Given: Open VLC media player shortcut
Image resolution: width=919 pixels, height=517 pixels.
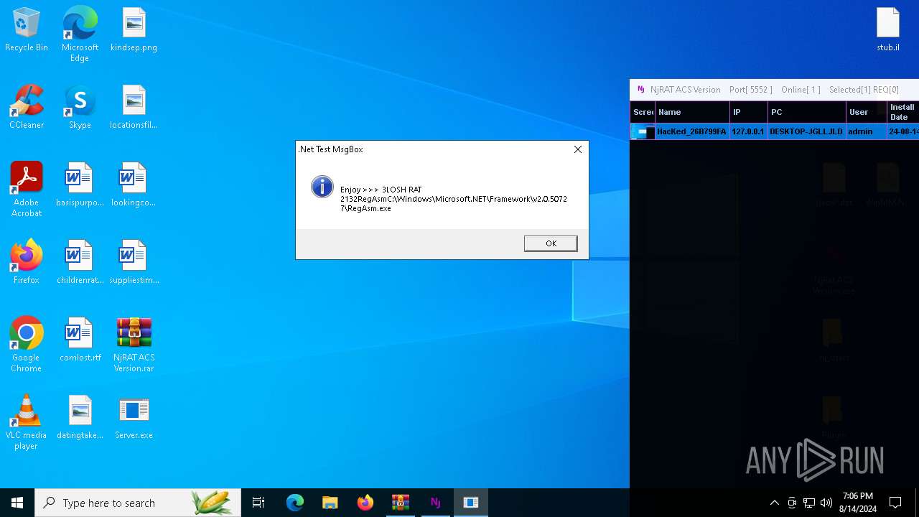Looking at the screenshot, I should [27, 422].
